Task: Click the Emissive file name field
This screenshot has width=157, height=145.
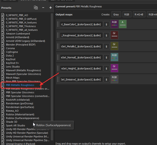Action: pyautogui.click(x=81, y=79)
